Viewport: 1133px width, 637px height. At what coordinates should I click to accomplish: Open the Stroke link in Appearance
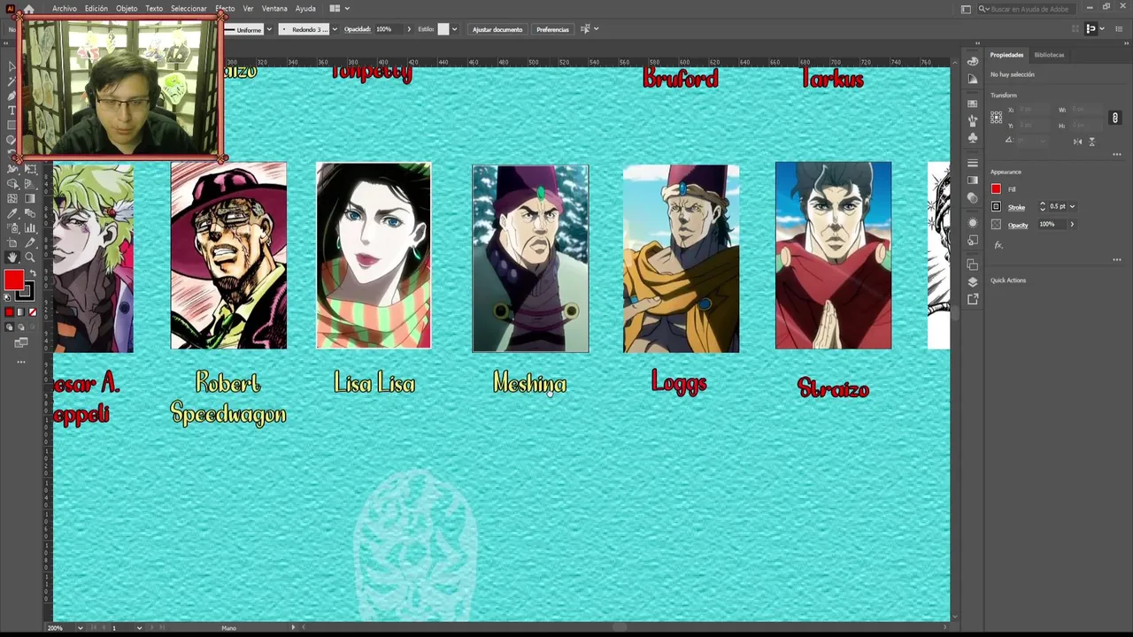(x=1016, y=207)
